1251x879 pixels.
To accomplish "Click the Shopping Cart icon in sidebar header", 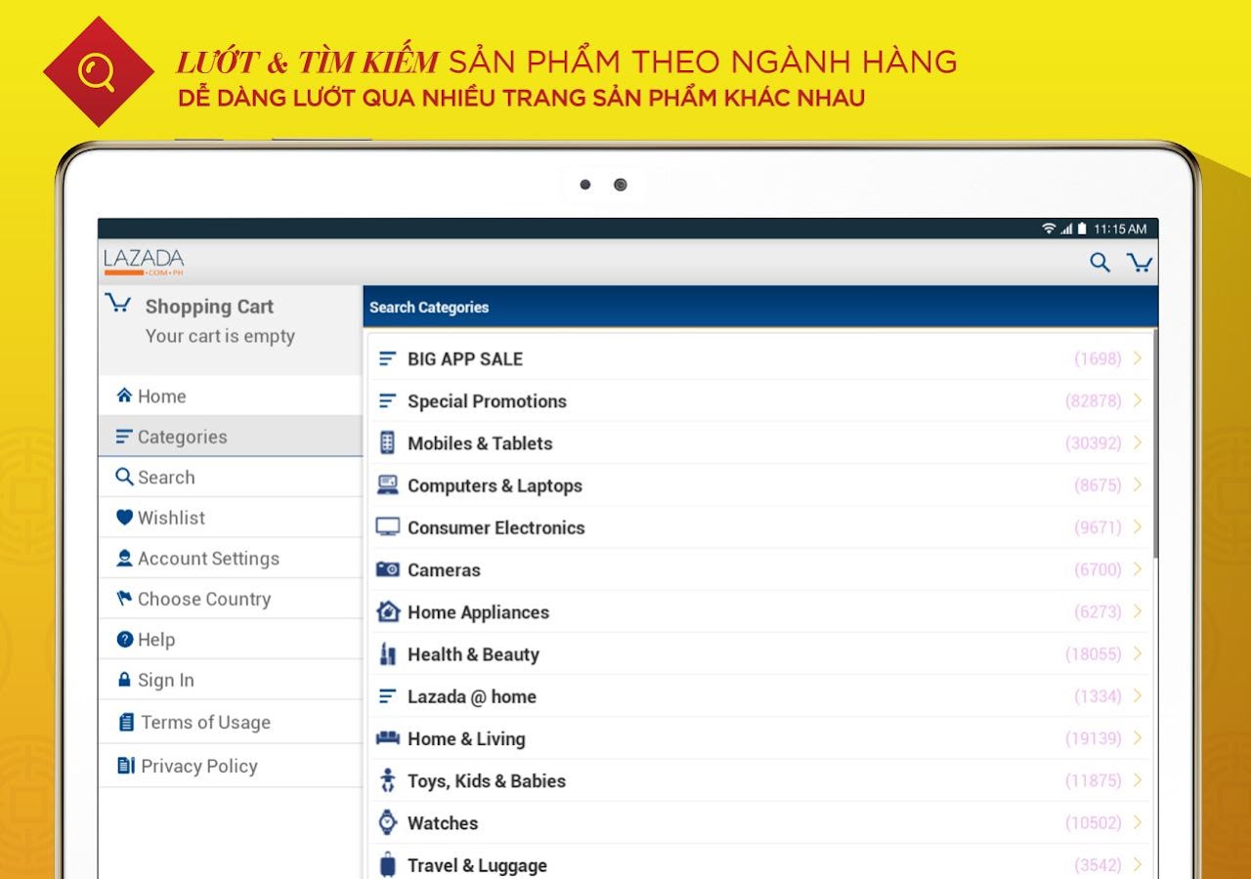I will click(x=118, y=304).
